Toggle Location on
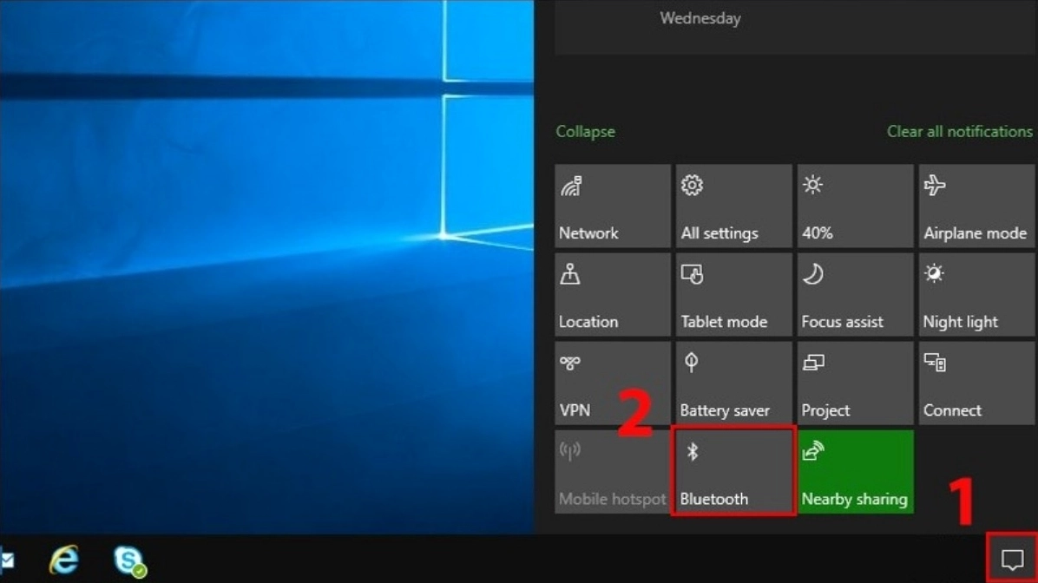The height and width of the screenshot is (583, 1038). tap(612, 294)
